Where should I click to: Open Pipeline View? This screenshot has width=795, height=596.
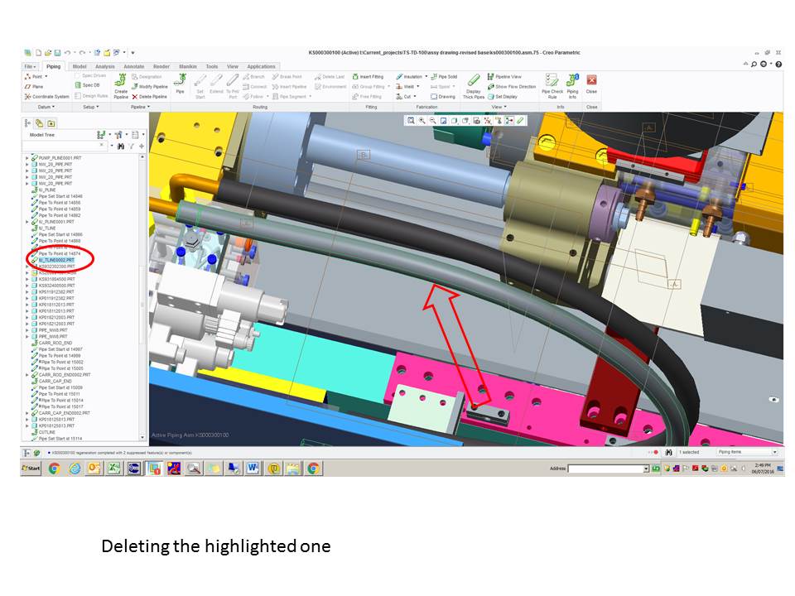tap(504, 76)
